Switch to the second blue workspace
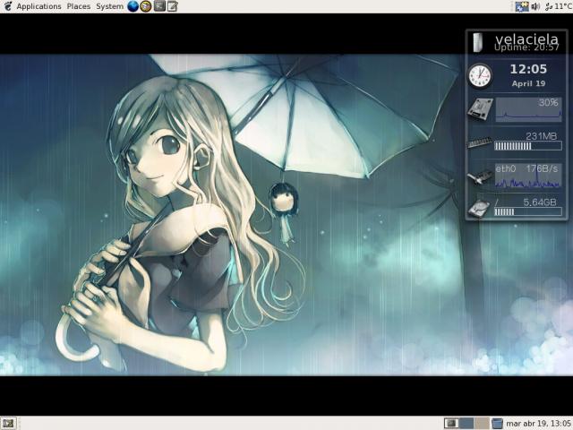 466,424
